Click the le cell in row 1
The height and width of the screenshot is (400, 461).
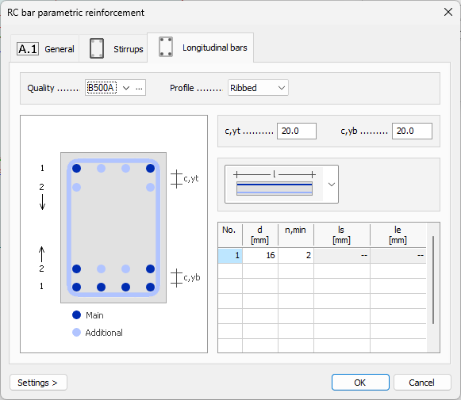tap(398, 255)
